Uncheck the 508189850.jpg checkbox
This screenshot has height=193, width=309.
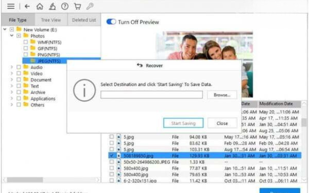pyautogui.click(x=112, y=155)
